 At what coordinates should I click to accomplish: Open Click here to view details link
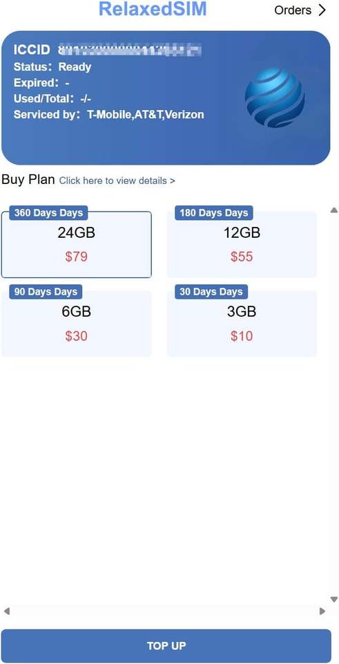click(x=117, y=181)
